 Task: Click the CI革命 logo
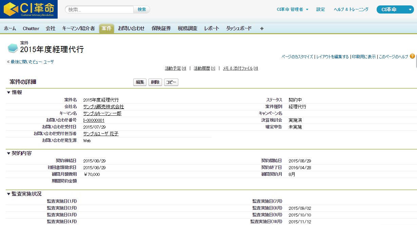[29, 9]
